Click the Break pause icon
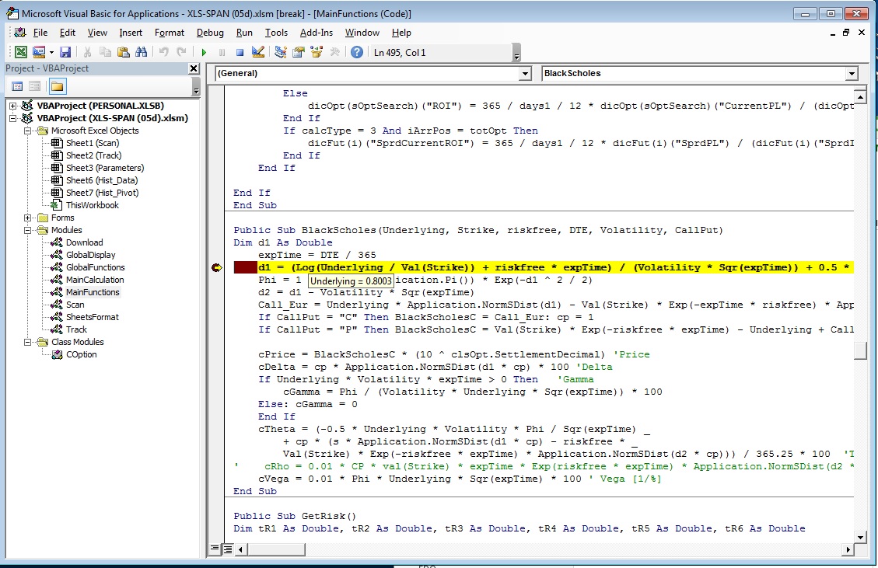The height and width of the screenshot is (568, 878). pyautogui.click(x=222, y=52)
